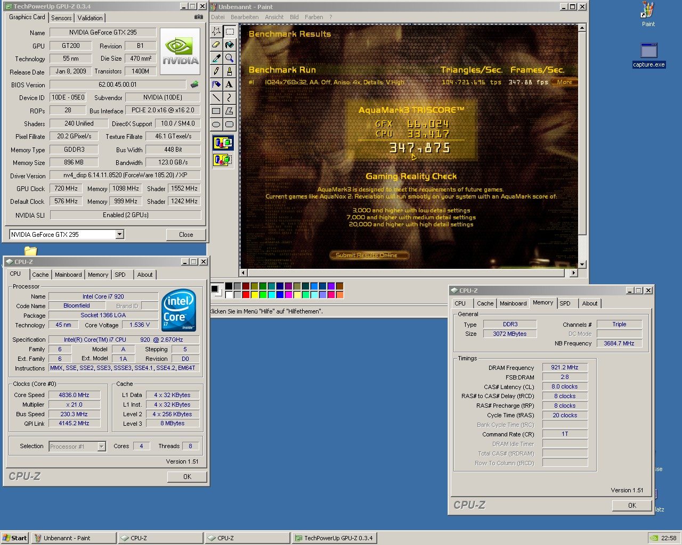Select the Rounded Rectangle tool
Image resolution: width=682 pixels, height=545 pixels.
(x=230, y=124)
